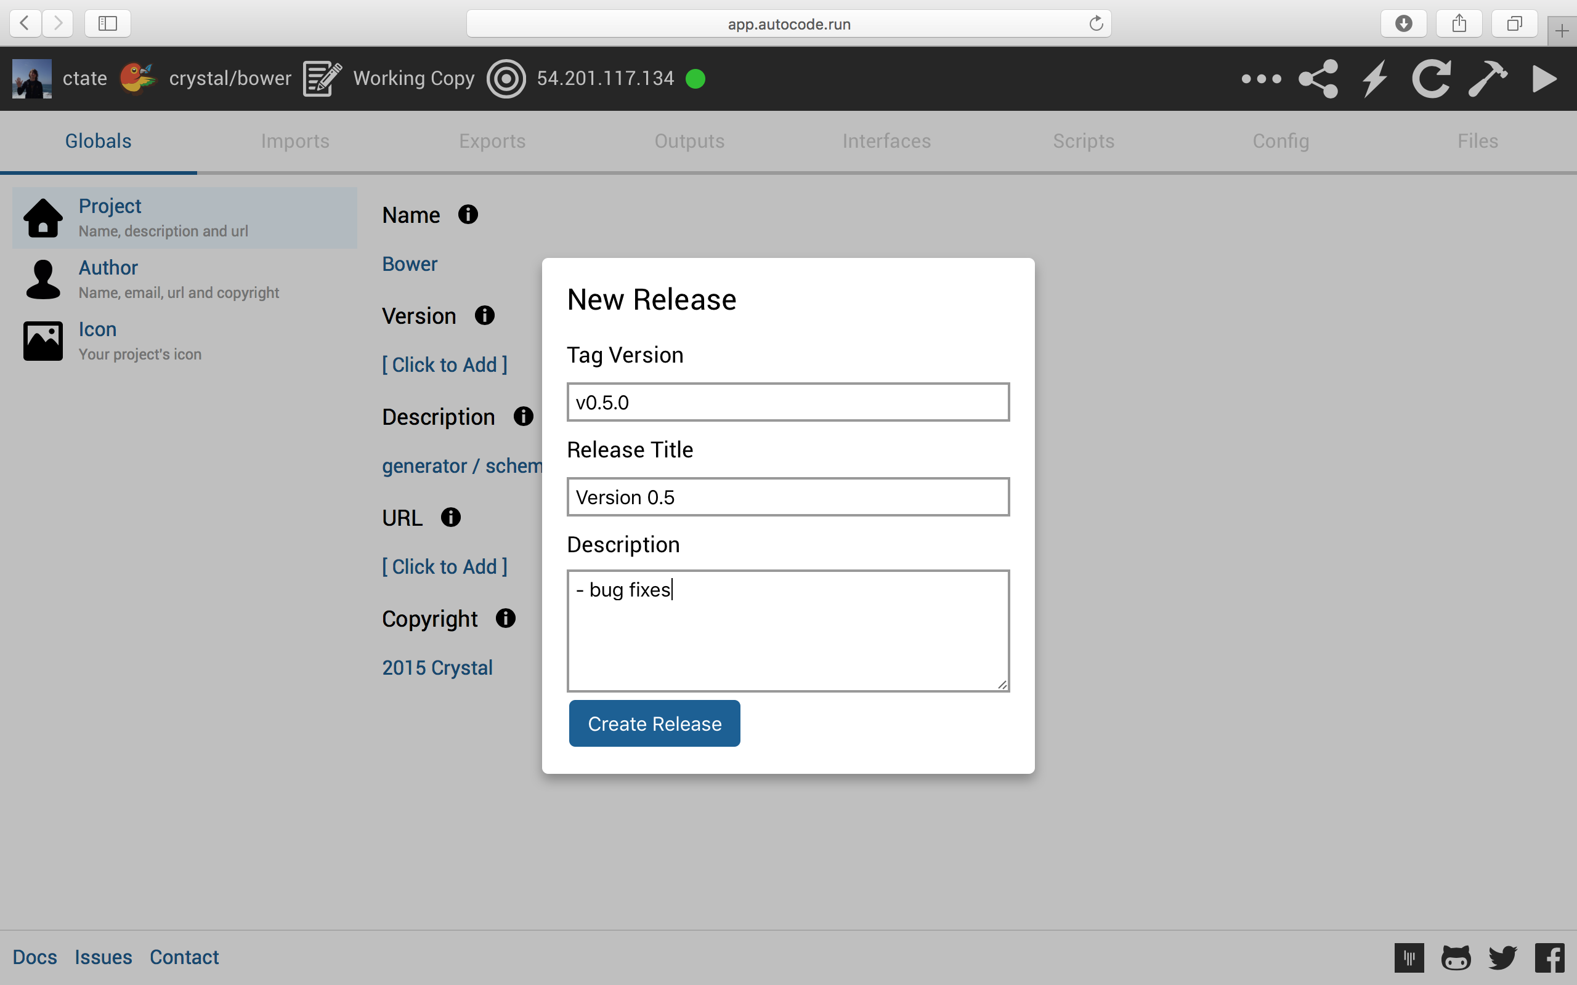The image size is (1577, 985).
Task: Click the Release Title input field
Action: [x=788, y=497]
